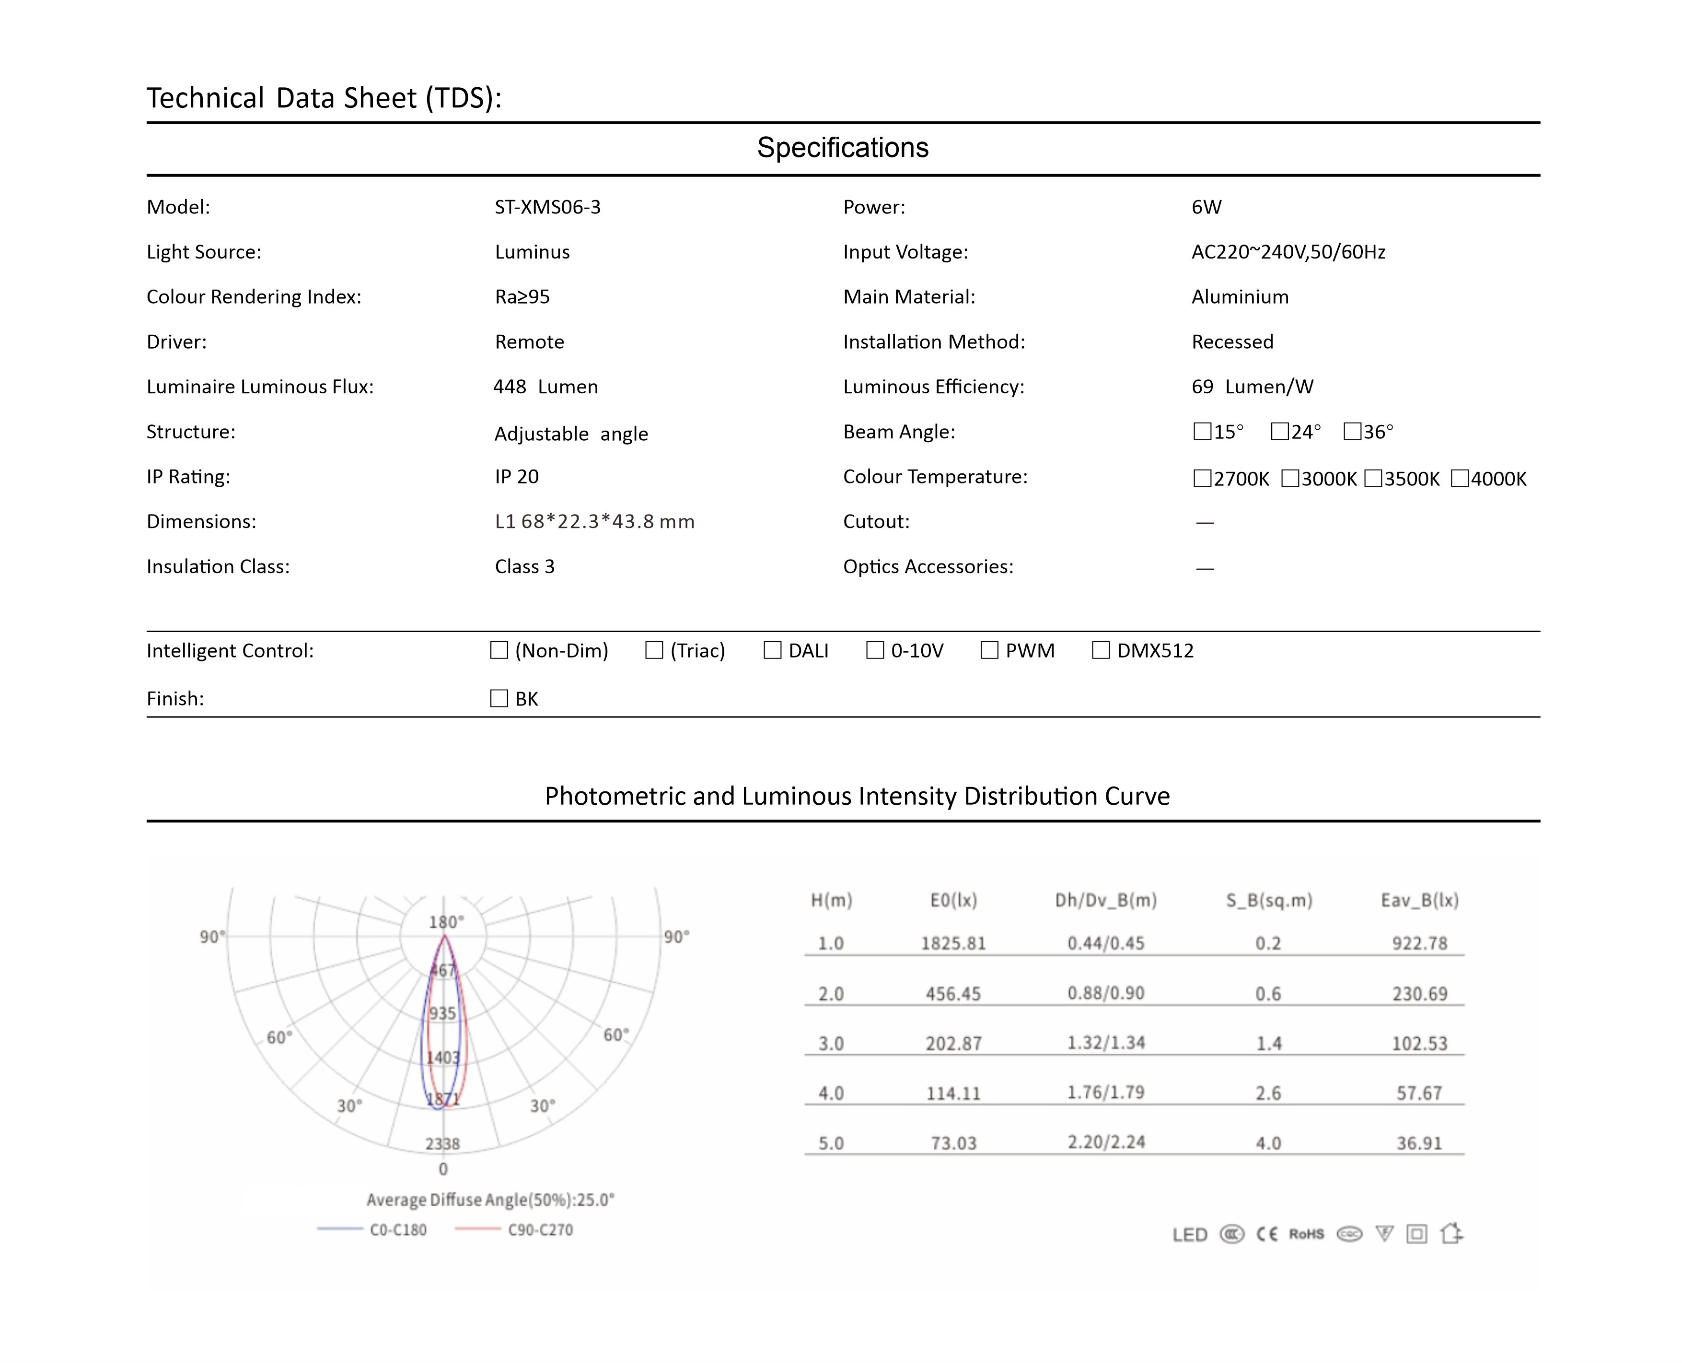Click the RoHS compliance logo
The image size is (1682, 1363).
pyautogui.click(x=1306, y=1234)
